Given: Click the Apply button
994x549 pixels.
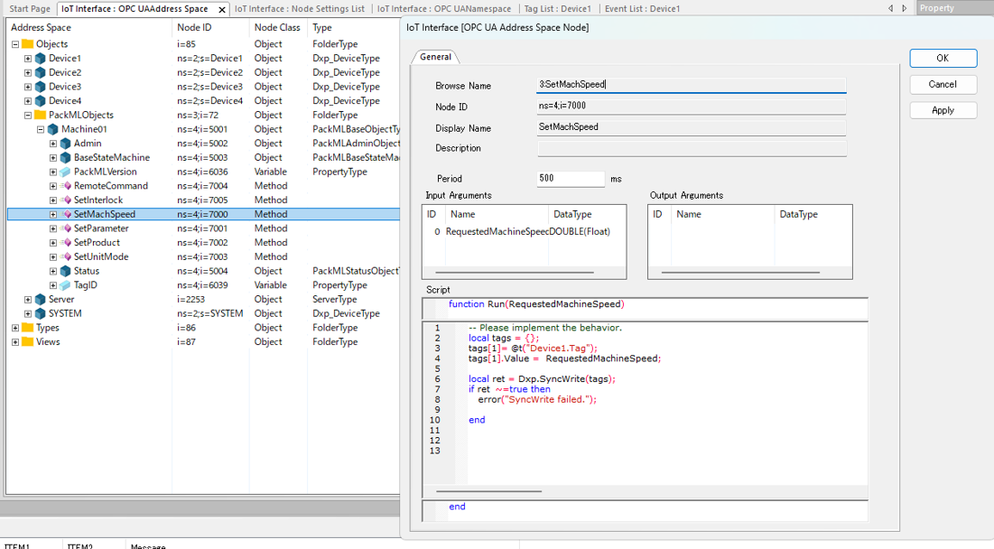Looking at the screenshot, I should pos(943,110).
